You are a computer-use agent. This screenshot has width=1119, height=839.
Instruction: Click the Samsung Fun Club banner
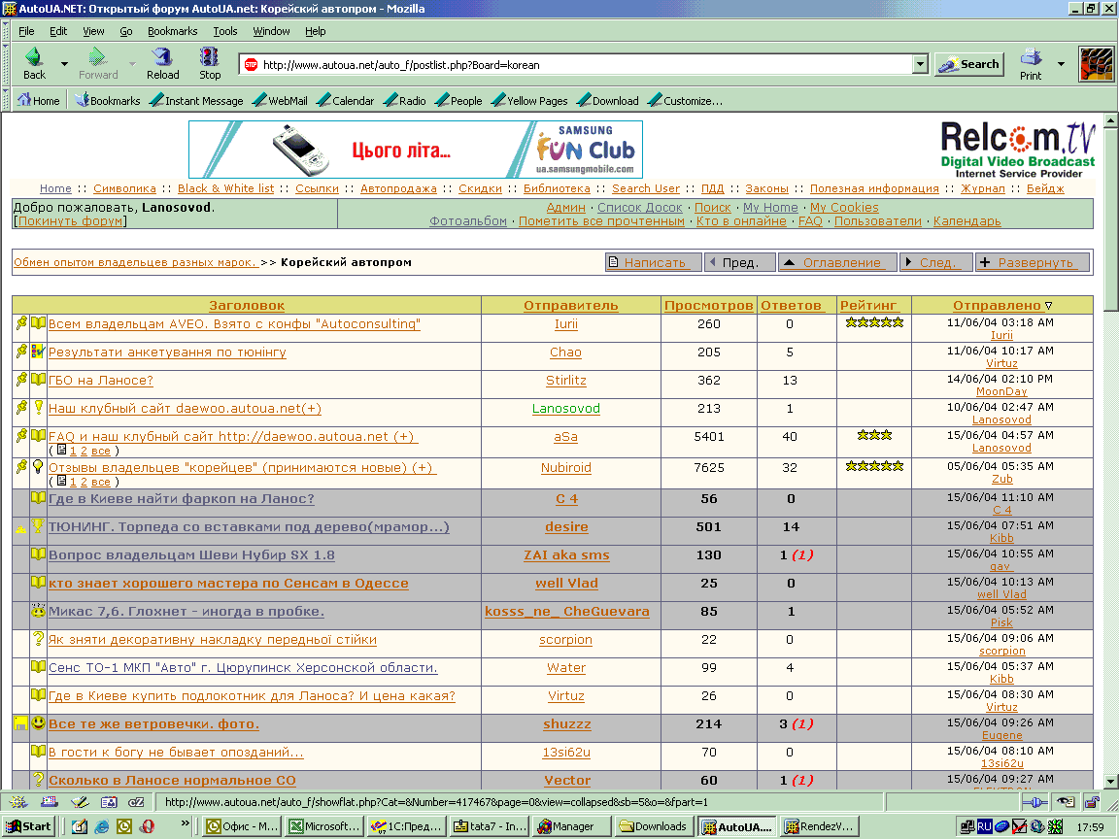[416, 150]
